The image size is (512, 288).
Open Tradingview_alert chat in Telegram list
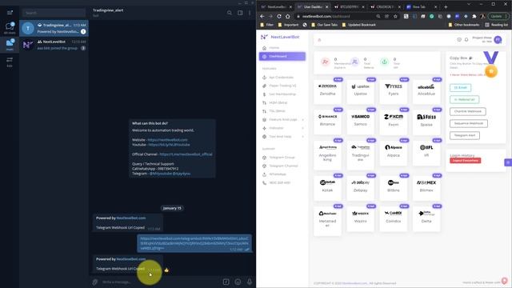pyautogui.click(x=54, y=28)
